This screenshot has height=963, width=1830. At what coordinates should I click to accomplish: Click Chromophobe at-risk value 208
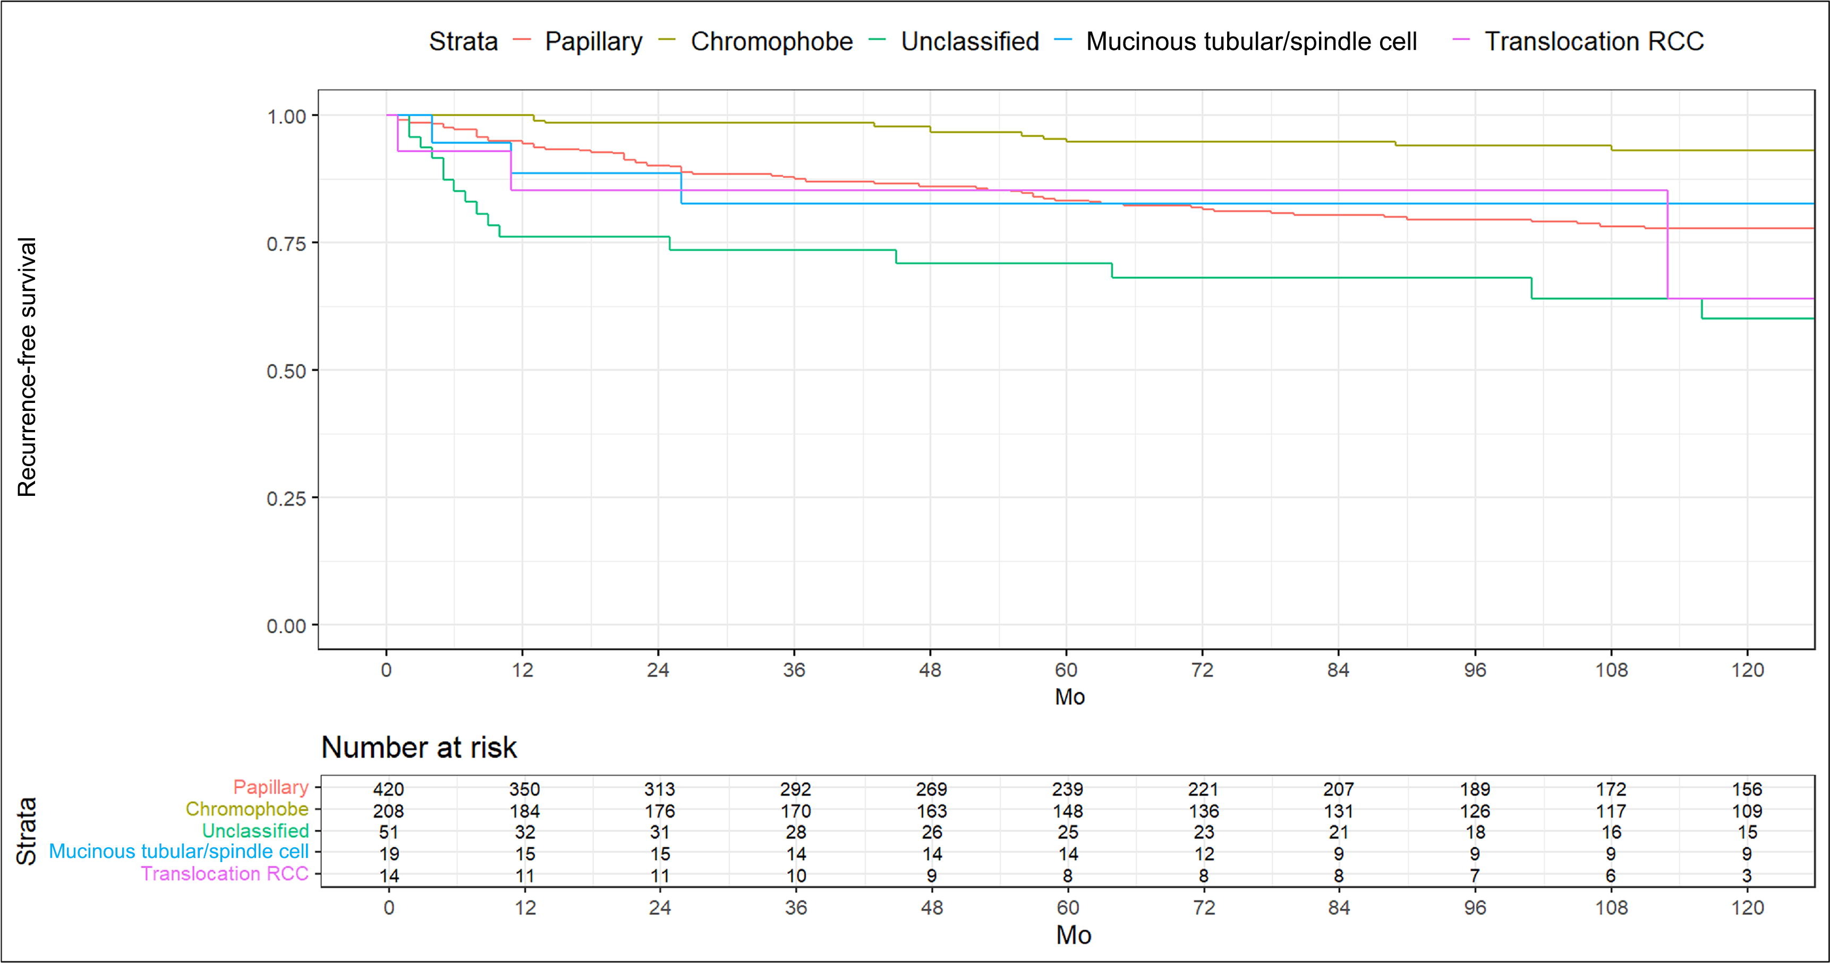tap(389, 810)
